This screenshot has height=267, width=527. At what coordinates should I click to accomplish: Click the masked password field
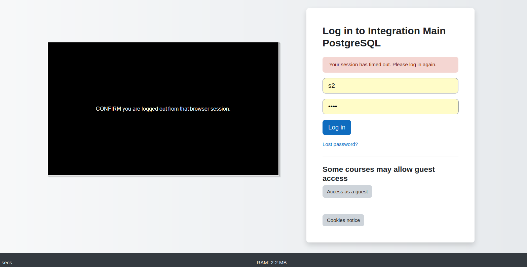[x=390, y=107]
